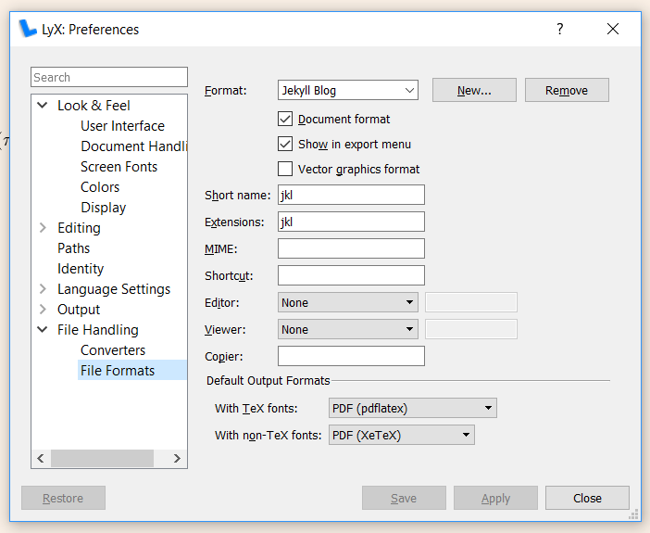The image size is (650, 533).
Task: Toggle the Document format checkbox
Action: tap(285, 120)
